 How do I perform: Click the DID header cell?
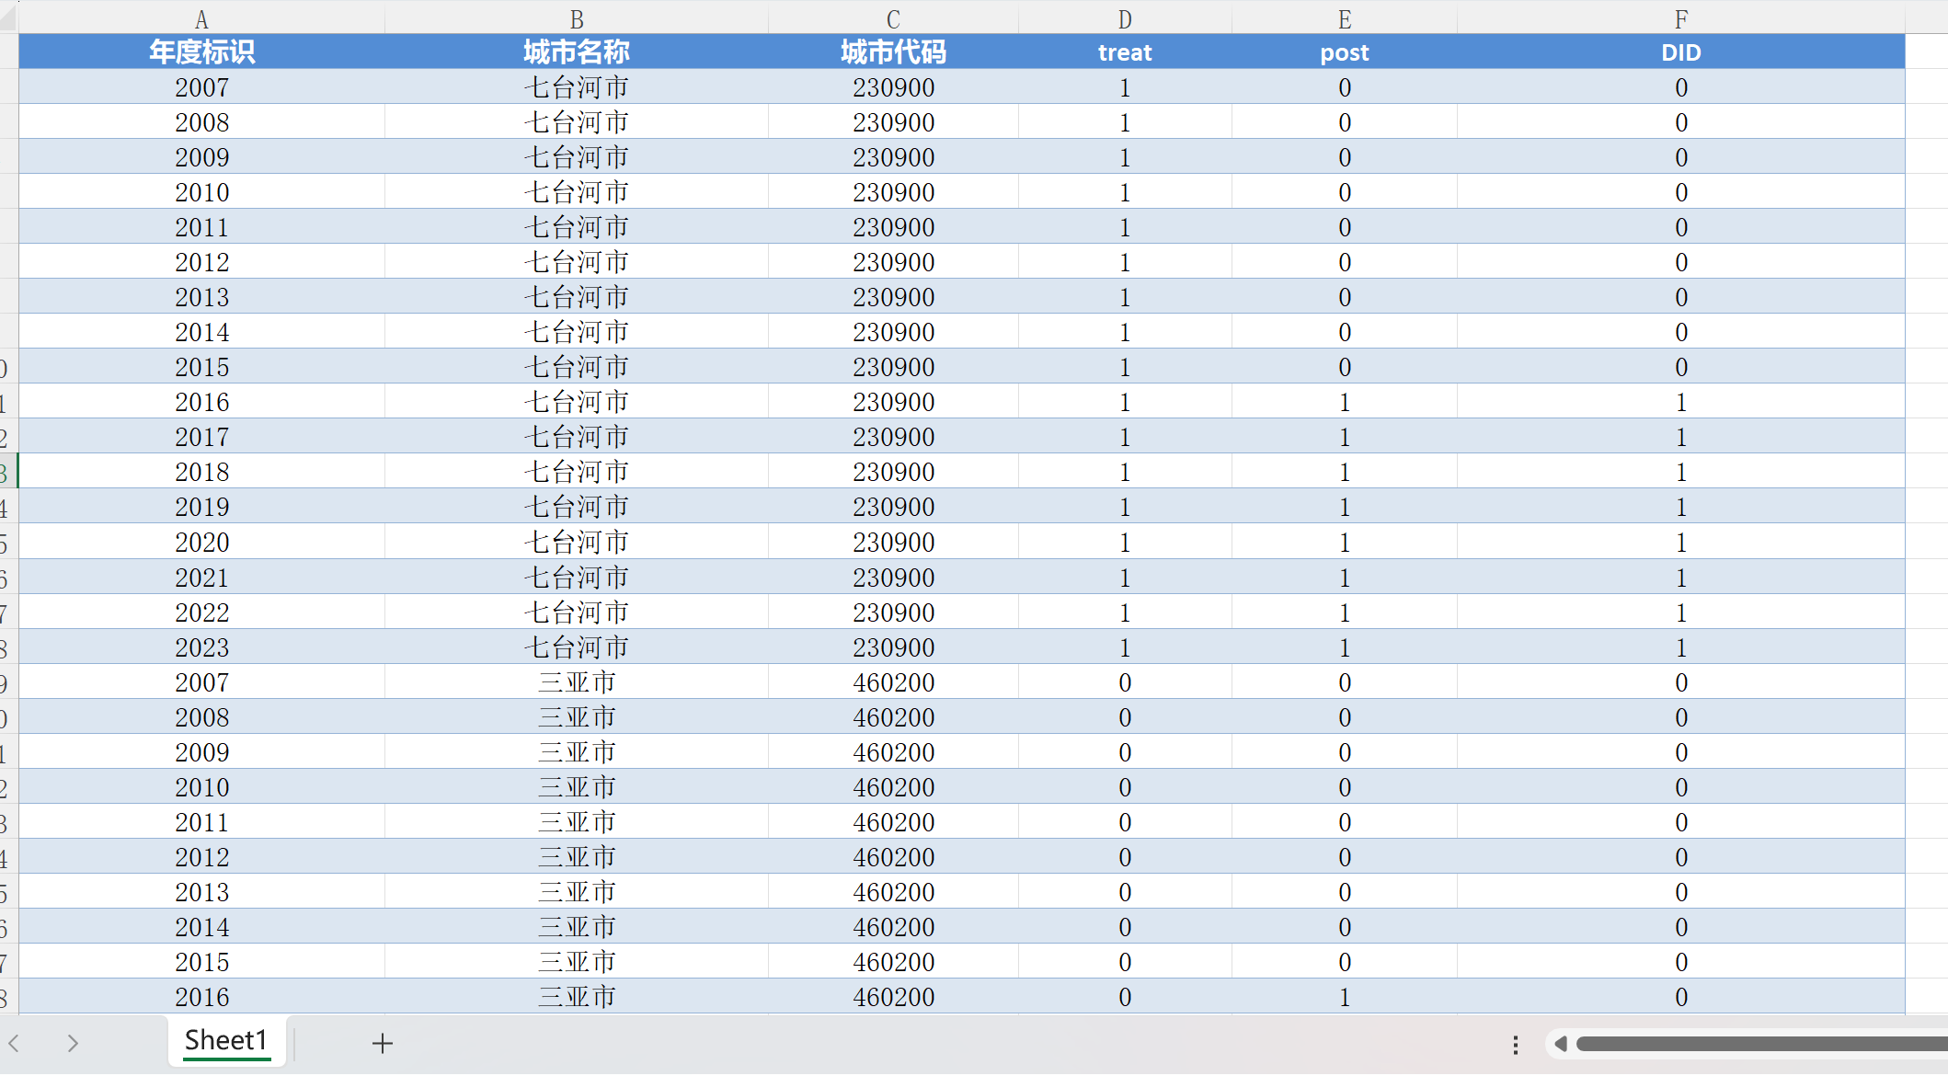pos(1680,52)
